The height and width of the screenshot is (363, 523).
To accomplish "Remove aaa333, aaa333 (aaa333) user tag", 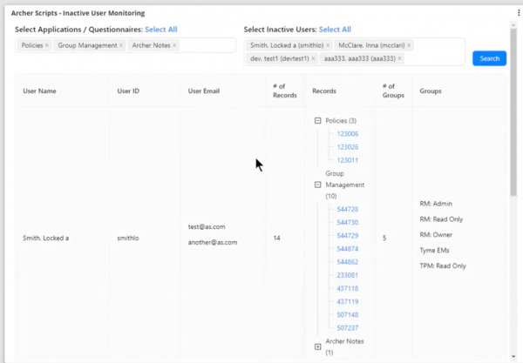I will 399,58.
